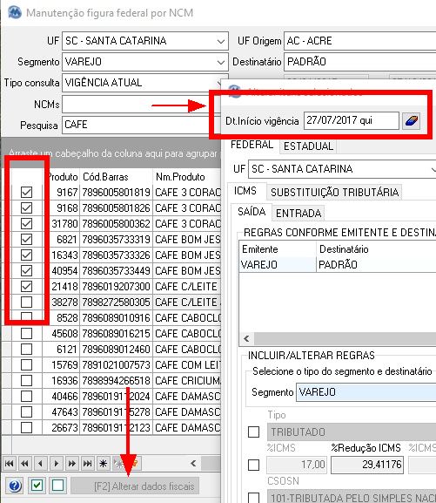Click the uncheck-all empty box button

pyautogui.click(x=58, y=486)
